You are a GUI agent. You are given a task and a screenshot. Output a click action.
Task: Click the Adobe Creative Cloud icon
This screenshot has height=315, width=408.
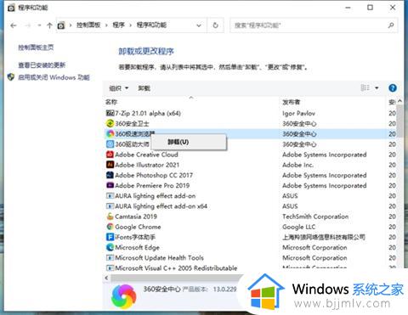[x=110, y=155]
